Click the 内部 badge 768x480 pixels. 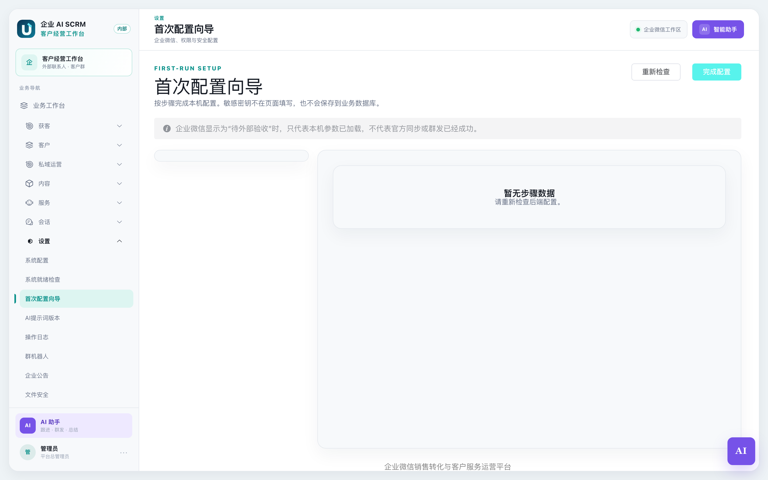click(x=122, y=29)
